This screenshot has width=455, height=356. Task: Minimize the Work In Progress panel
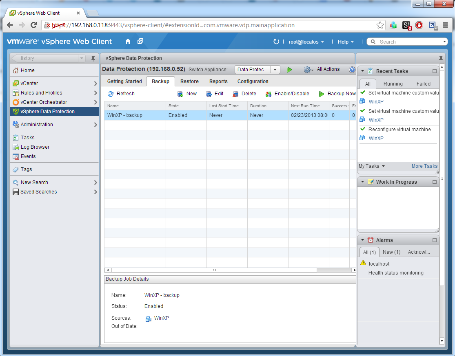(435, 182)
